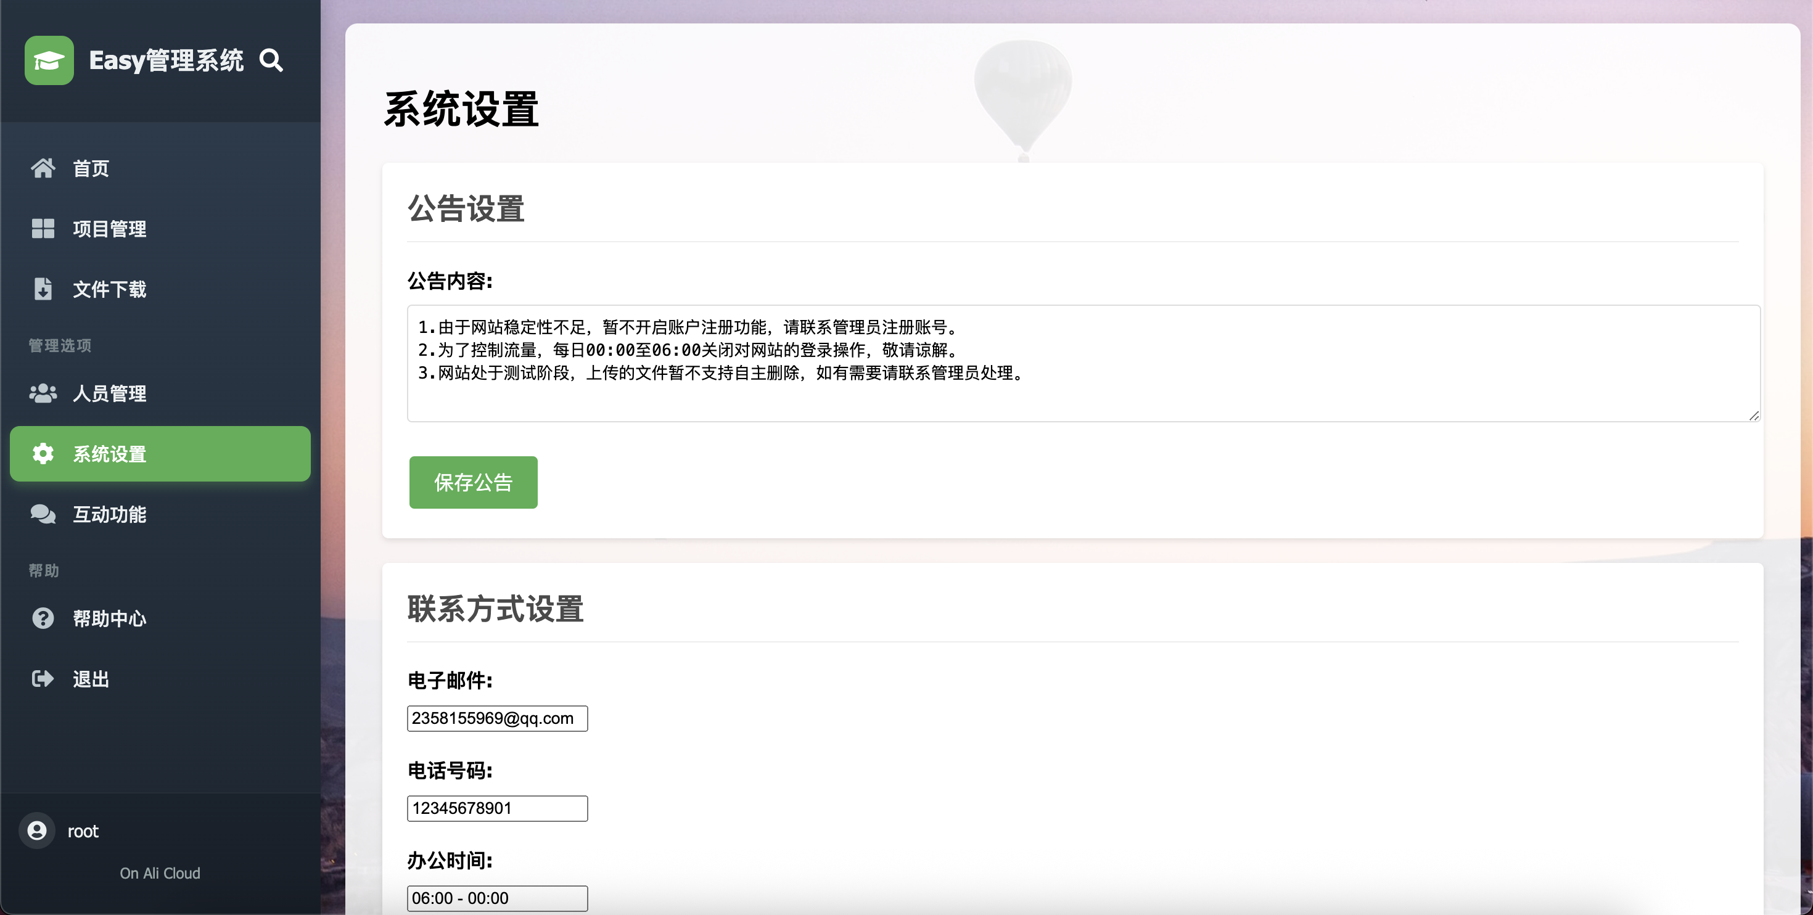Image resolution: width=1813 pixels, height=915 pixels.
Task: Click the logout arrow icon
Action: pyautogui.click(x=43, y=679)
